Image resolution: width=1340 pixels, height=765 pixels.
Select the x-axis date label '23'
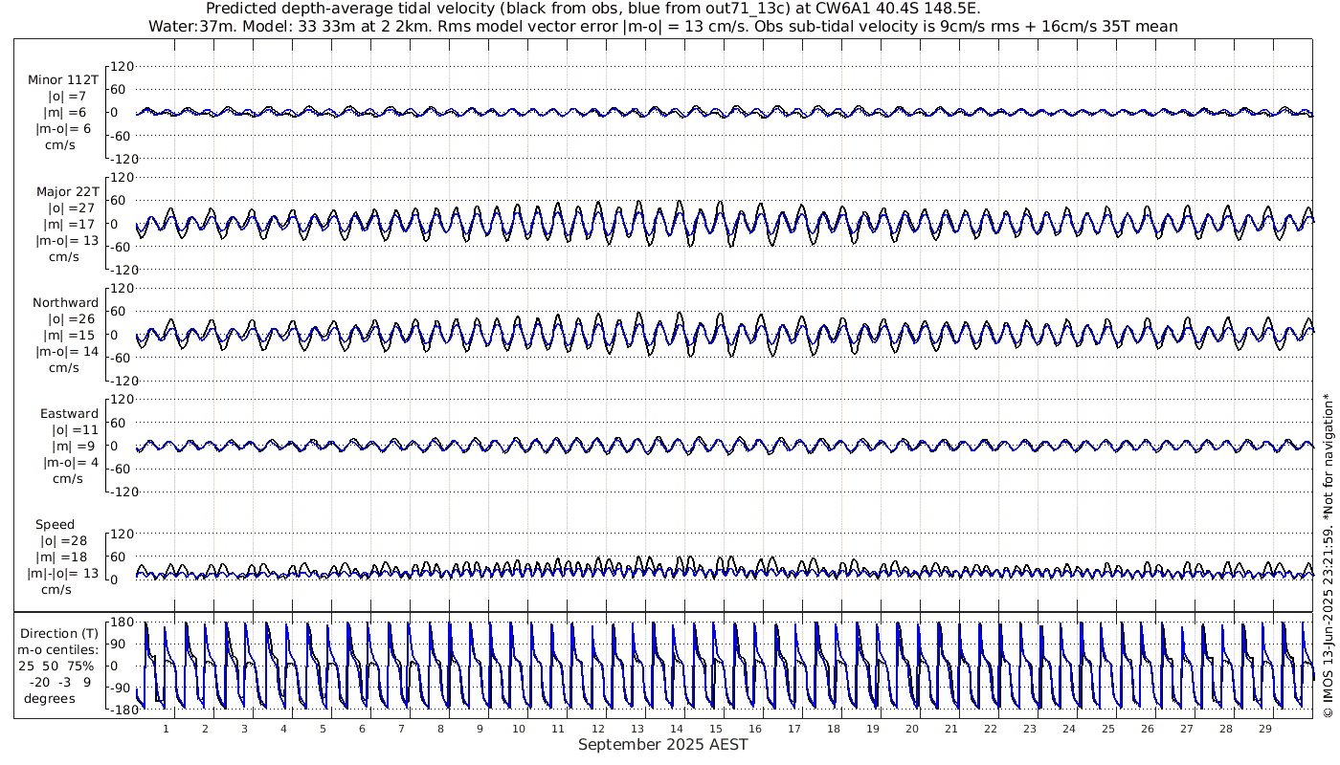(x=1029, y=729)
